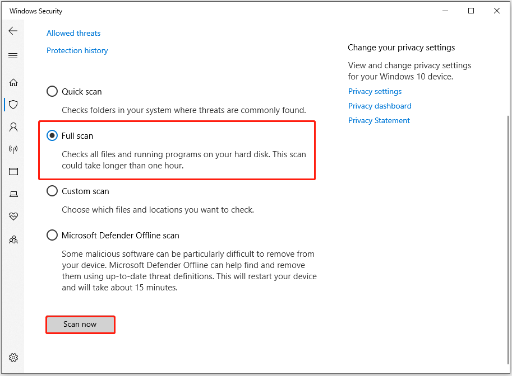Image resolution: width=512 pixels, height=376 pixels.
Task: View Allowed threats
Action: coord(73,33)
